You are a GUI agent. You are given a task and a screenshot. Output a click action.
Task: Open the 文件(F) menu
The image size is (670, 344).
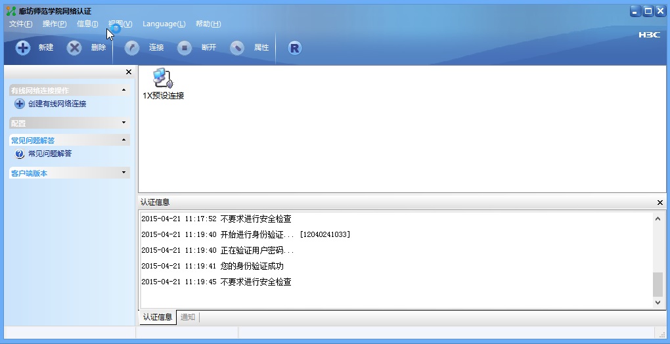[x=20, y=24]
